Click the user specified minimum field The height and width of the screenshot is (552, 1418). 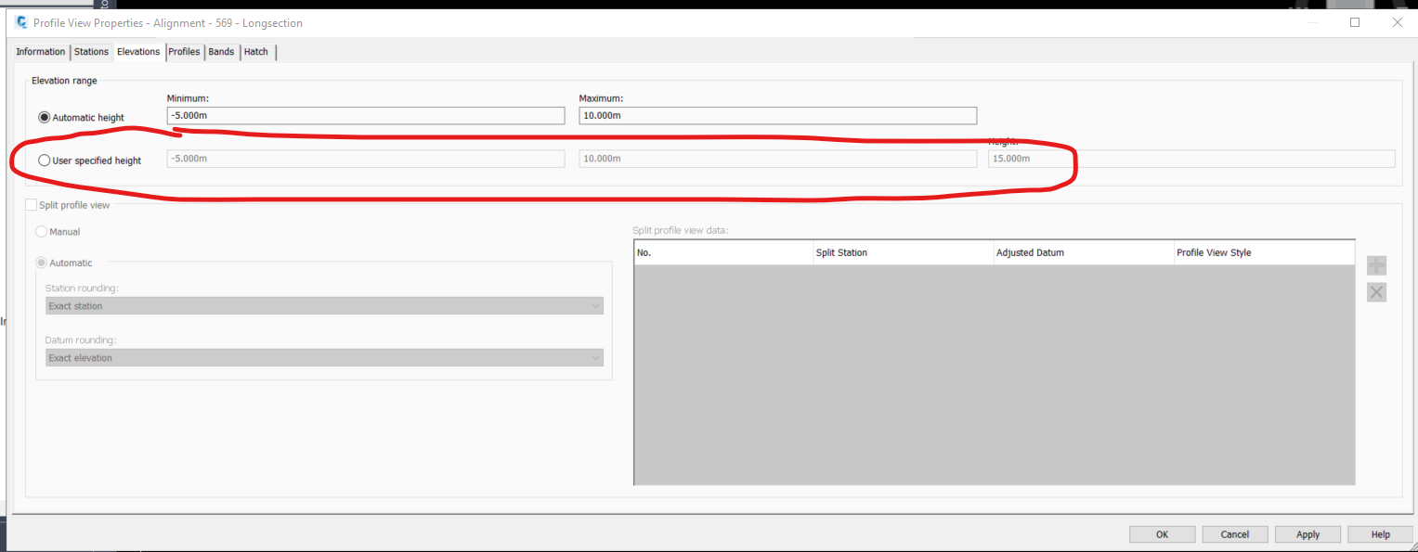[x=366, y=159]
